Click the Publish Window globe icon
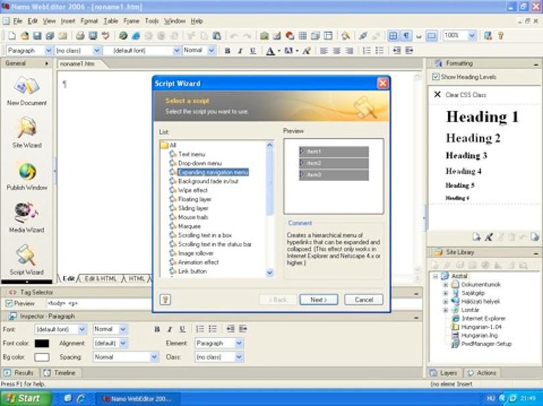The height and width of the screenshot is (406, 543). [x=27, y=171]
